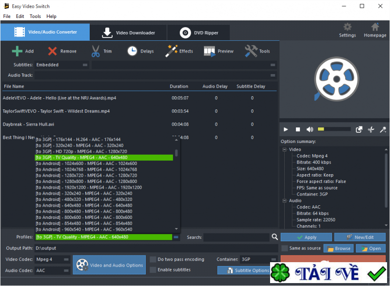Open the Effects magic wand tool

(172, 51)
